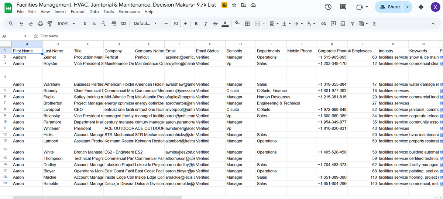The image size is (443, 199).
Task: Toggle italic formatting
Action: click(206, 24)
